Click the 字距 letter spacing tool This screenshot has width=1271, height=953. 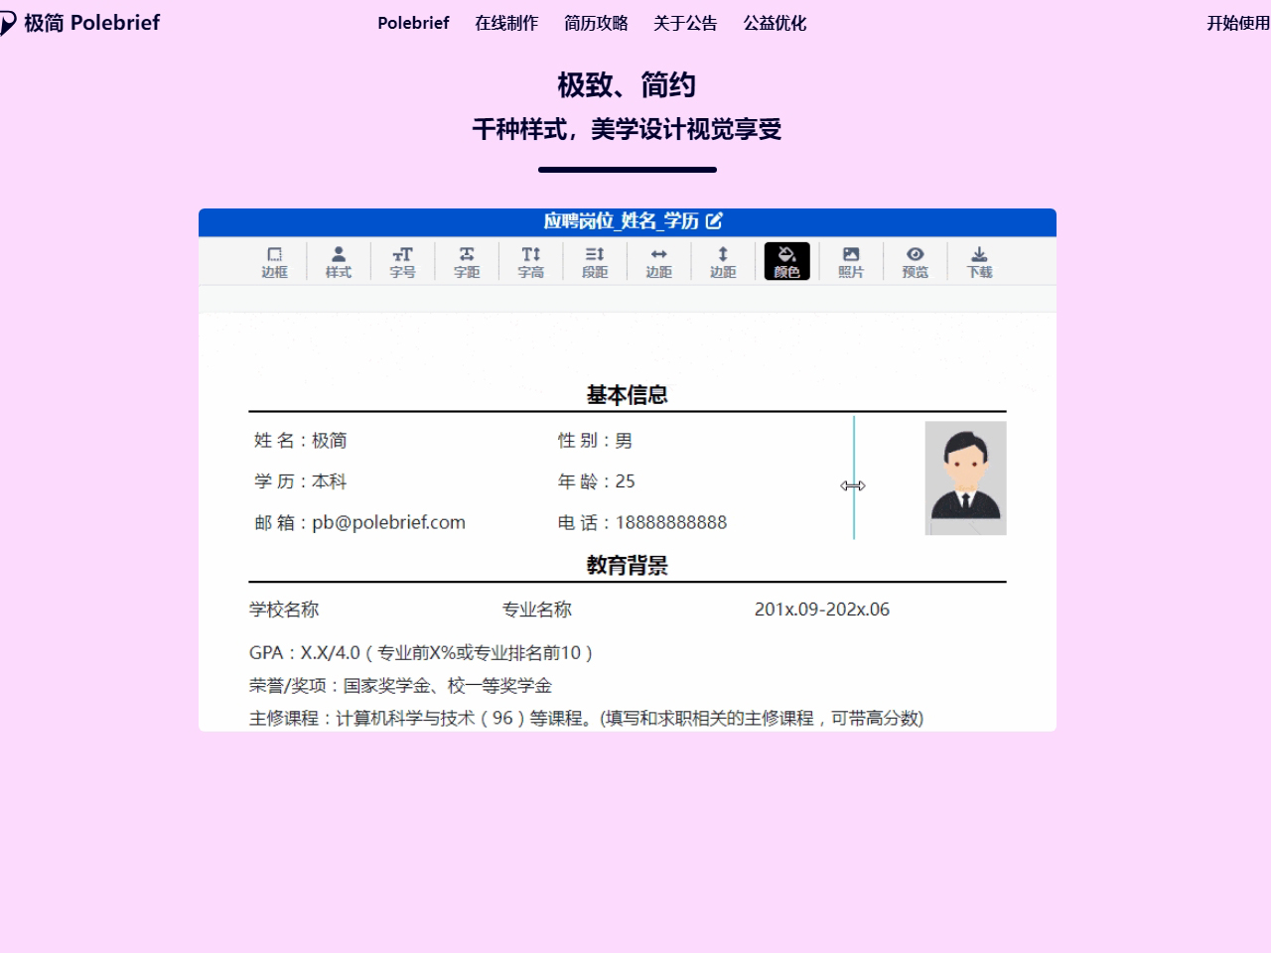coord(467,262)
